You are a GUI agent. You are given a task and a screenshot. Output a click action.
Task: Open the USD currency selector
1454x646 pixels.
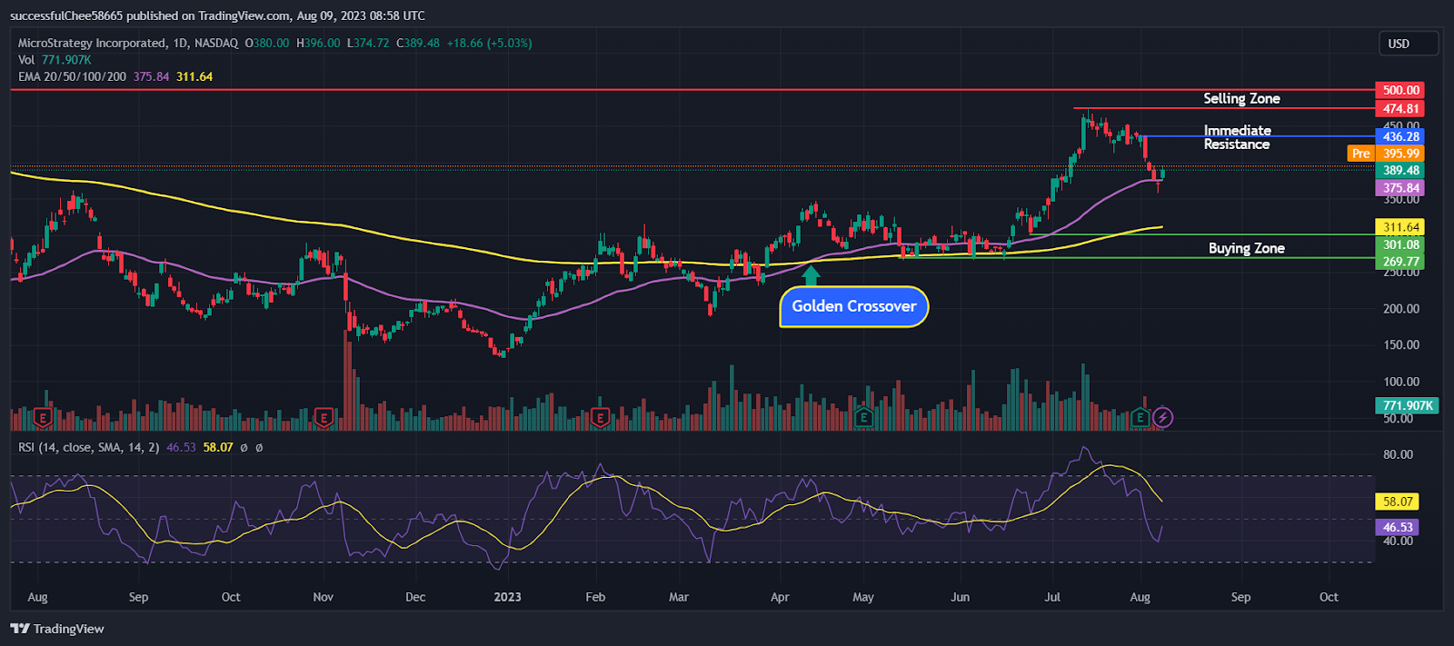point(1409,44)
